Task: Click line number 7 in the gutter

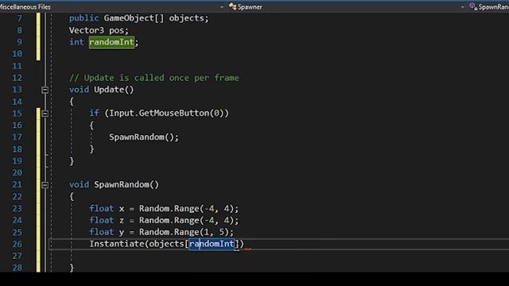Action: coord(19,18)
